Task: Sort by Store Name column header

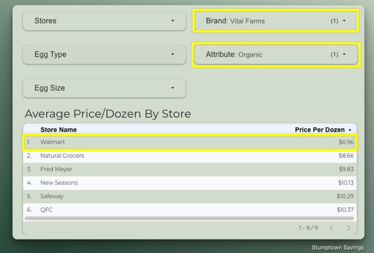Action: (x=58, y=130)
